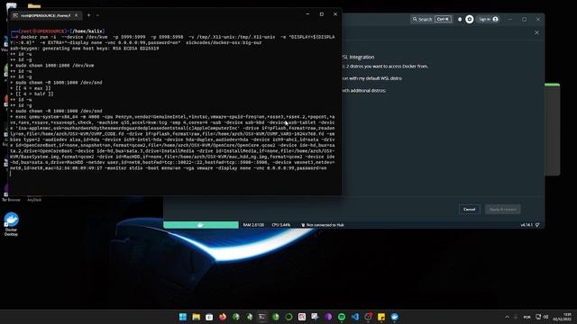Open the purple Tor Browser taskbar icon
Screen dimensions: 577x324
328,317
